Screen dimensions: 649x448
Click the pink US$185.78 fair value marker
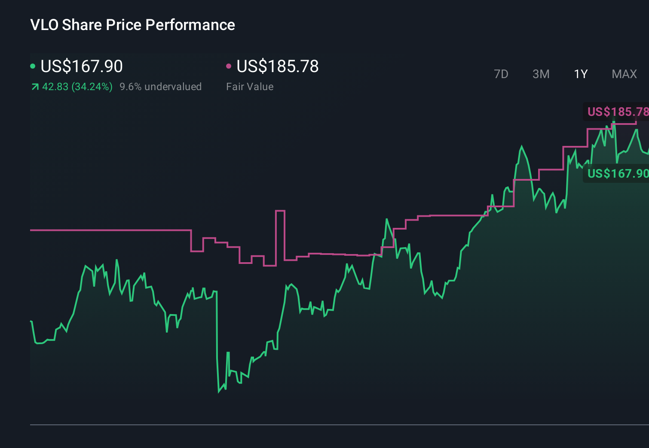(x=619, y=112)
